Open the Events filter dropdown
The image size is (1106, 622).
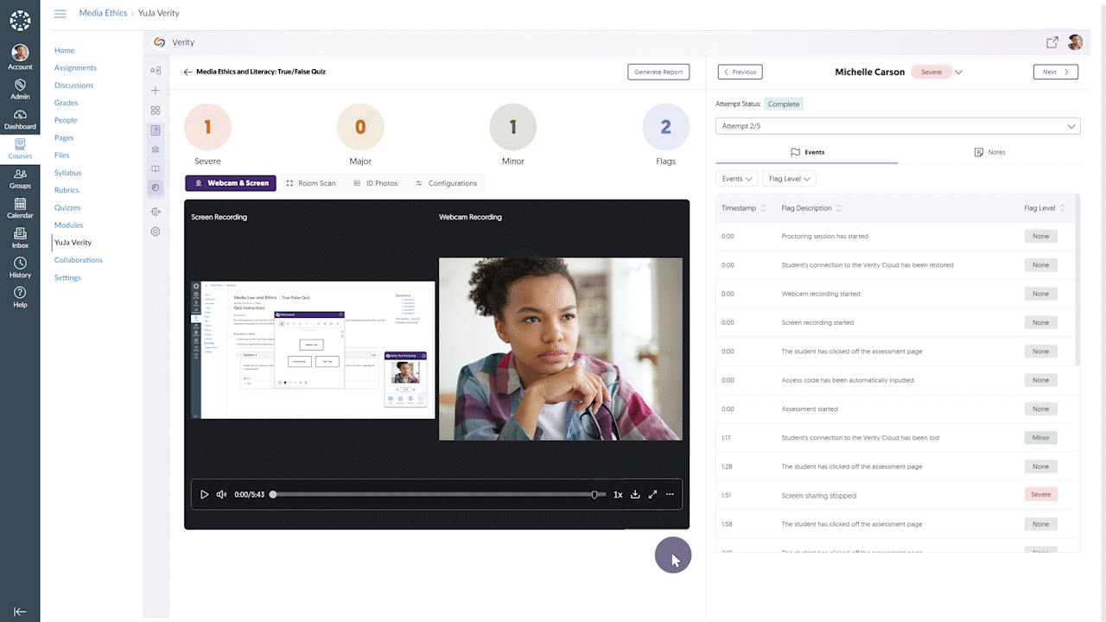coord(737,179)
